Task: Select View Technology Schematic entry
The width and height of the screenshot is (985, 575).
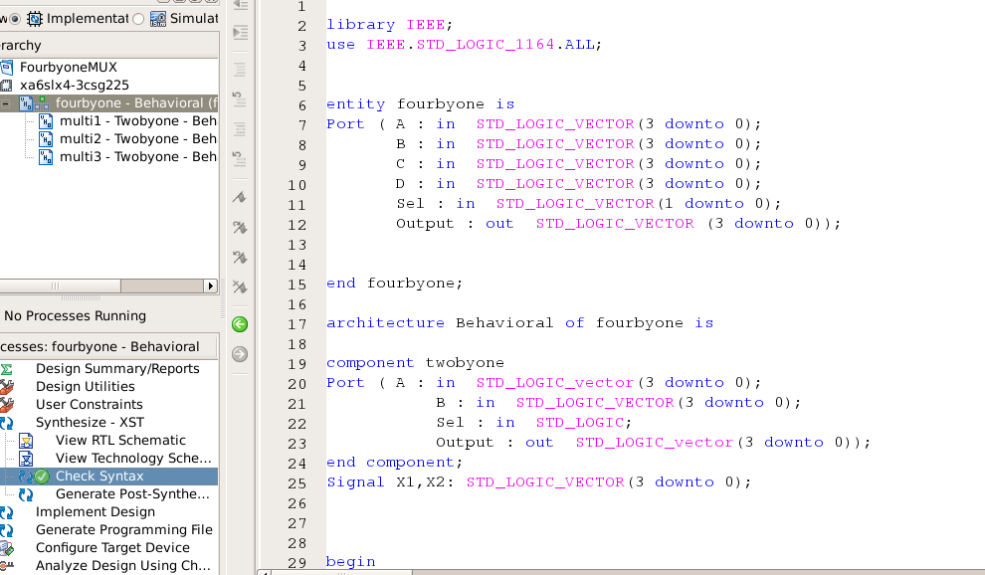Action: (x=133, y=459)
